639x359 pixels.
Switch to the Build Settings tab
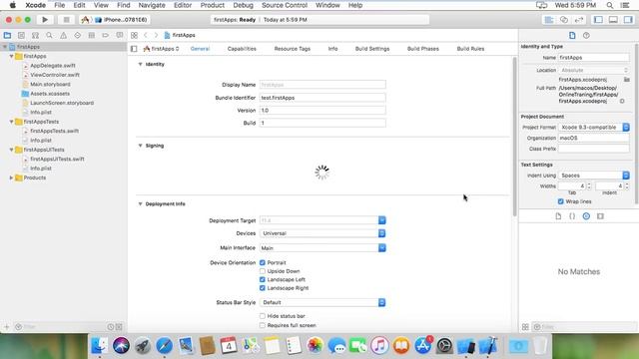[x=372, y=49]
